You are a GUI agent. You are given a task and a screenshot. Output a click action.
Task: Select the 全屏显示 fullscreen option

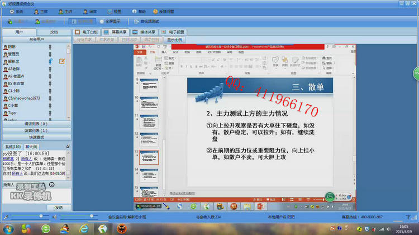click(x=110, y=21)
